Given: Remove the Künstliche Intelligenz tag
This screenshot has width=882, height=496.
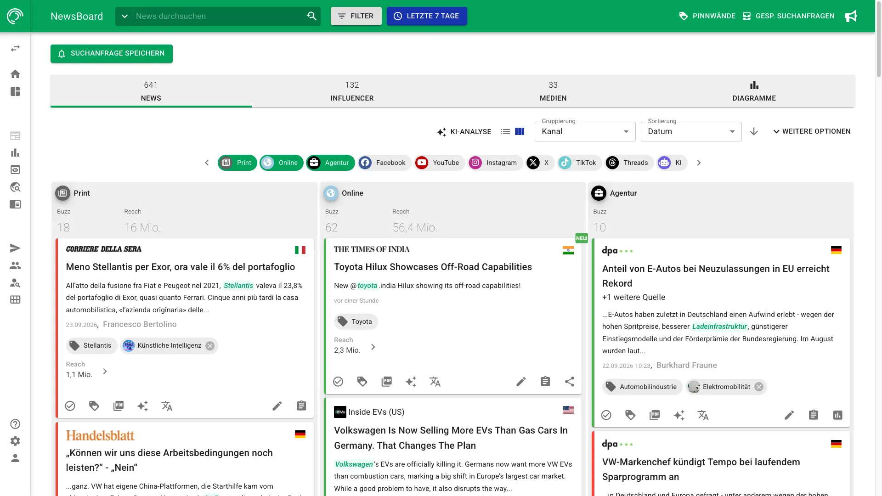Looking at the screenshot, I should point(210,346).
